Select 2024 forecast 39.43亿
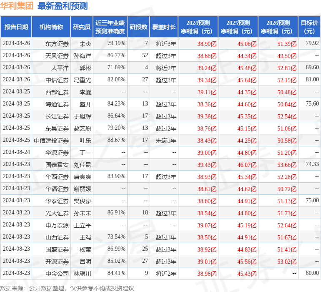Screen dimensions: 321x292 pos(207,165)
